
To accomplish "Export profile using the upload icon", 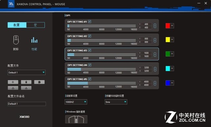I will point(13,88).
